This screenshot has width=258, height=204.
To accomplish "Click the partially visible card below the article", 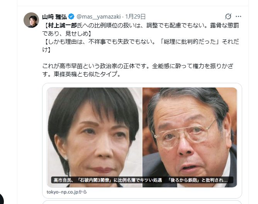I will point(142,202).
